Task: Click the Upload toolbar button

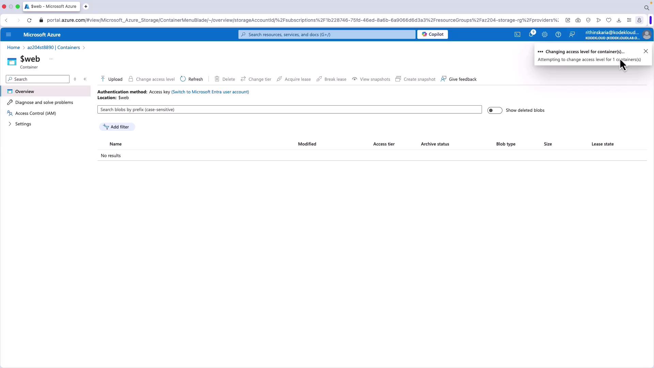Action: click(111, 79)
